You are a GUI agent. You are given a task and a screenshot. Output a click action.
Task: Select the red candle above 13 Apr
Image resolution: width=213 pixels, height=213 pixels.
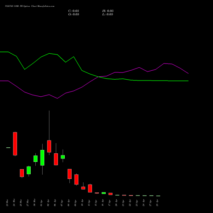90,188
